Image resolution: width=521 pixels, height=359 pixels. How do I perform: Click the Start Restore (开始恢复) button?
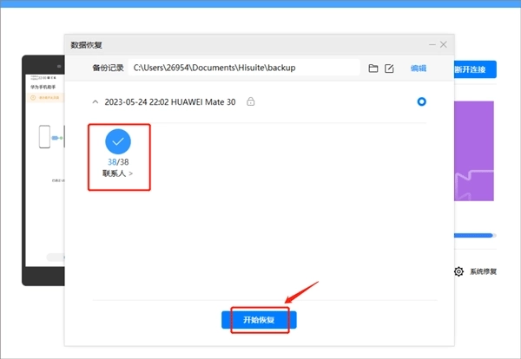(259, 320)
